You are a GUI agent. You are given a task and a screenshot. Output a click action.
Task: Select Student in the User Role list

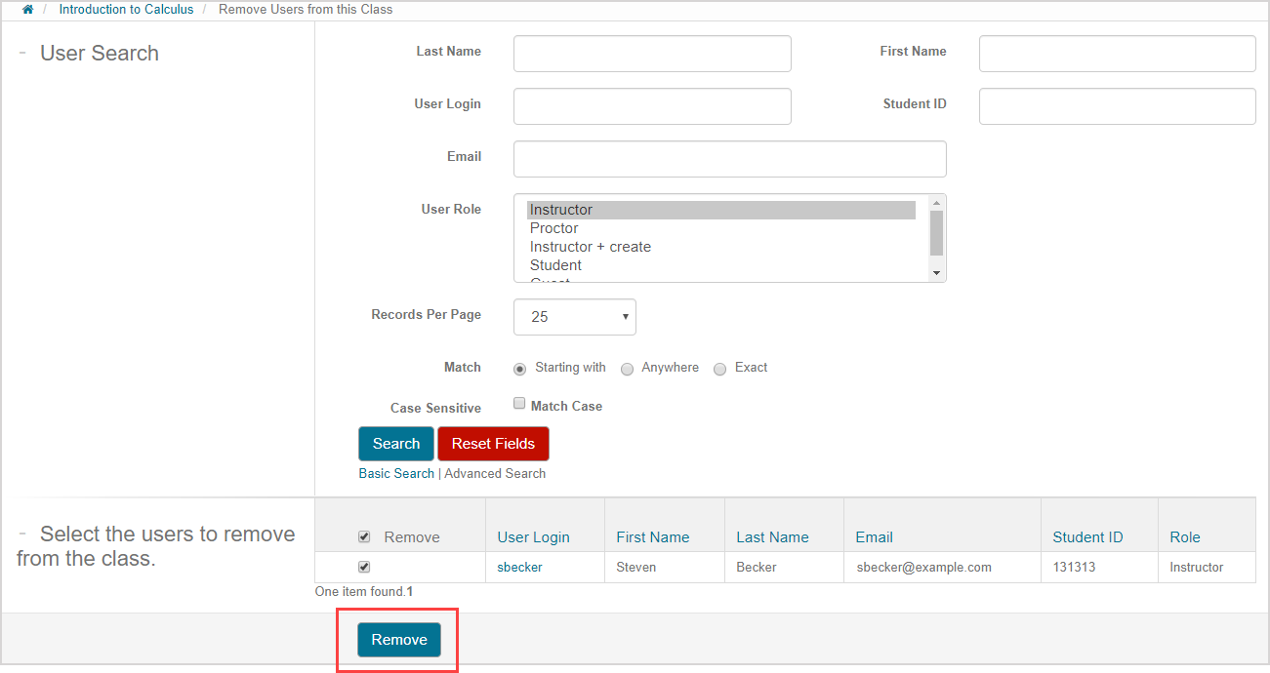click(555, 264)
